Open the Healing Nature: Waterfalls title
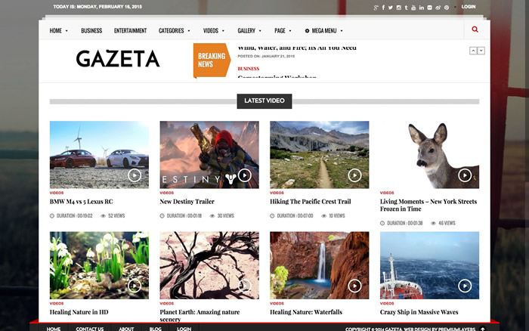This screenshot has height=331, width=529. [x=306, y=312]
